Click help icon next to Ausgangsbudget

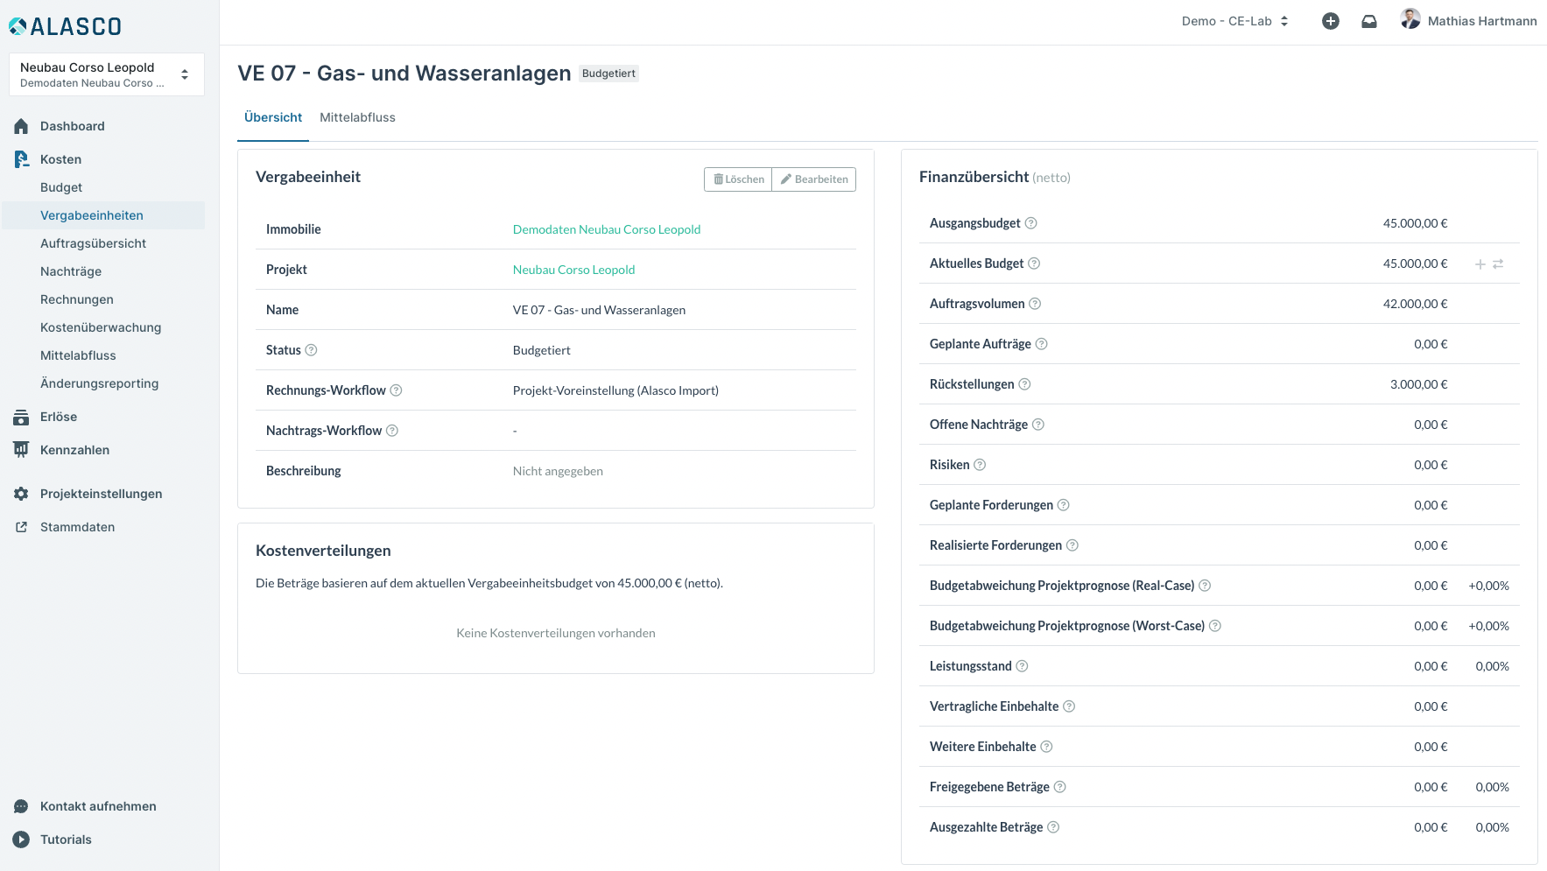point(1030,223)
